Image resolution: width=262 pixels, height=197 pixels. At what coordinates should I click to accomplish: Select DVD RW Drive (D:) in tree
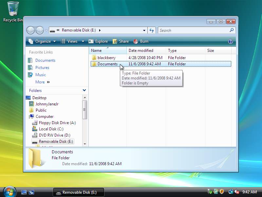point(54,135)
